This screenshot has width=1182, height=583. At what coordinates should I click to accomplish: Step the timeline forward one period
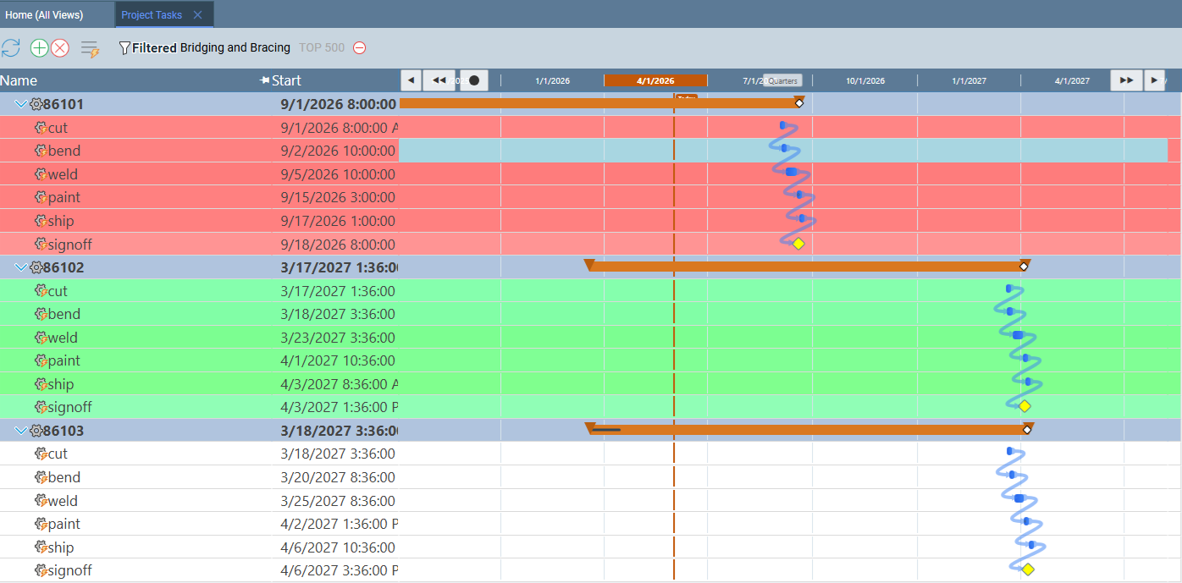click(1154, 80)
